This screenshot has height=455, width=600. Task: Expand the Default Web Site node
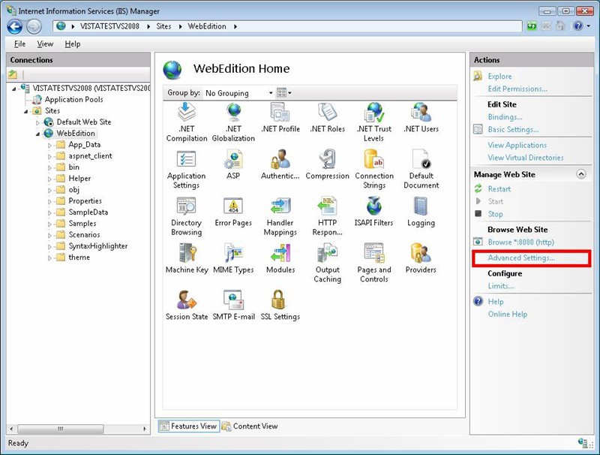[38, 122]
